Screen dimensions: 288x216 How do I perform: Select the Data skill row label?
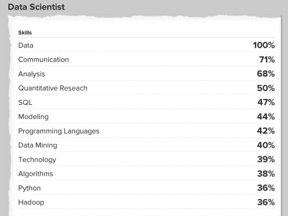pyautogui.click(x=26, y=46)
